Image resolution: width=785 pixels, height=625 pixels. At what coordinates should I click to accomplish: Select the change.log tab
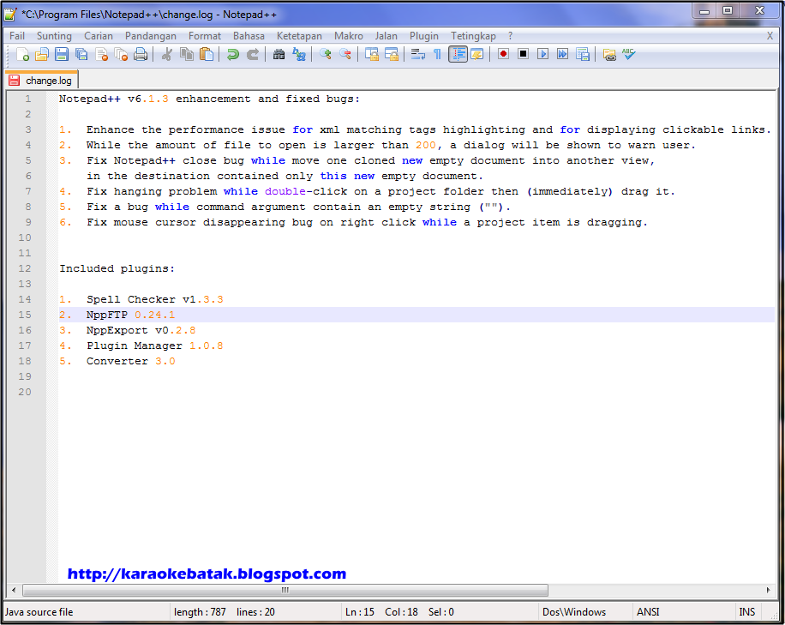[x=41, y=81]
